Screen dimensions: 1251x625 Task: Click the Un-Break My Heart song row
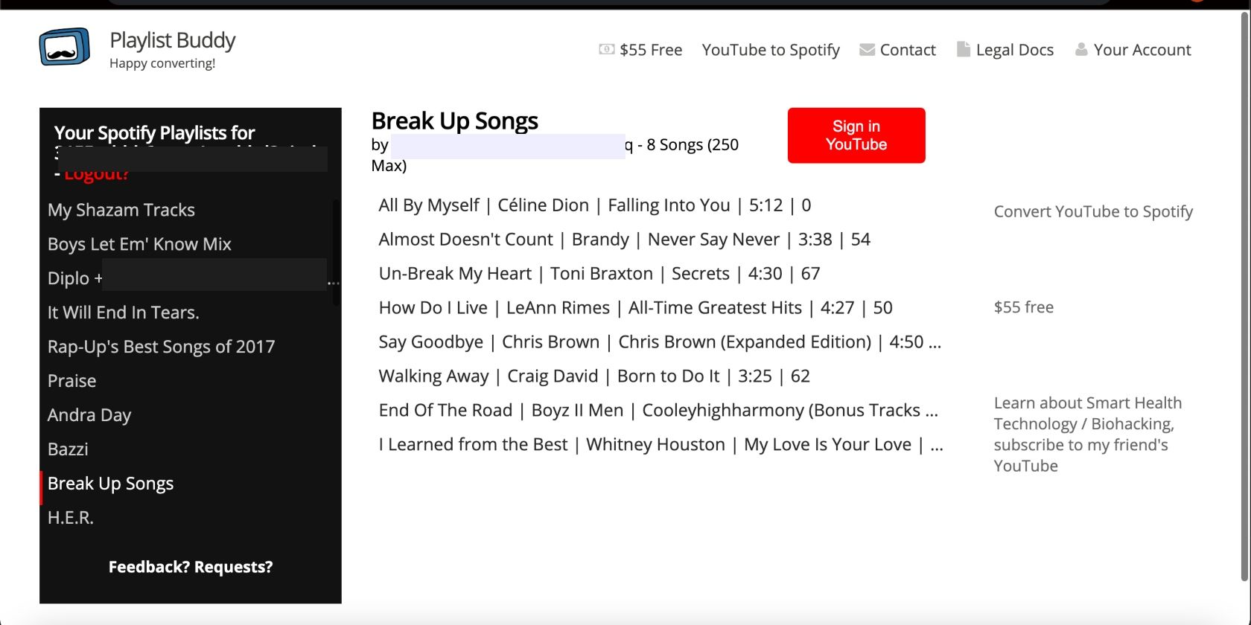pyautogui.click(x=599, y=274)
